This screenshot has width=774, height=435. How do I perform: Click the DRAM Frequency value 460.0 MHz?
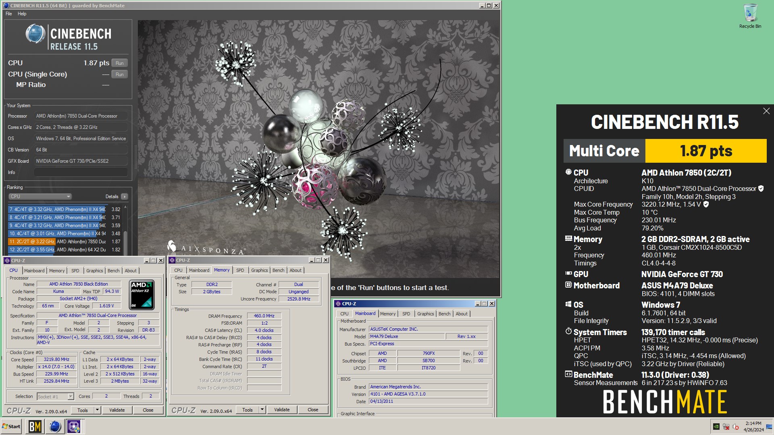click(264, 316)
